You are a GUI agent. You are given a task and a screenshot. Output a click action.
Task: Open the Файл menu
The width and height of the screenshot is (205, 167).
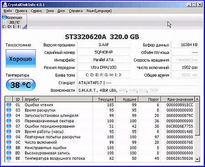8,11
